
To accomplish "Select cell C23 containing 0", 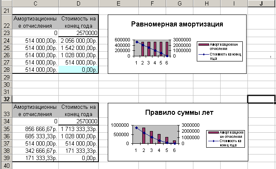I will (35, 33).
